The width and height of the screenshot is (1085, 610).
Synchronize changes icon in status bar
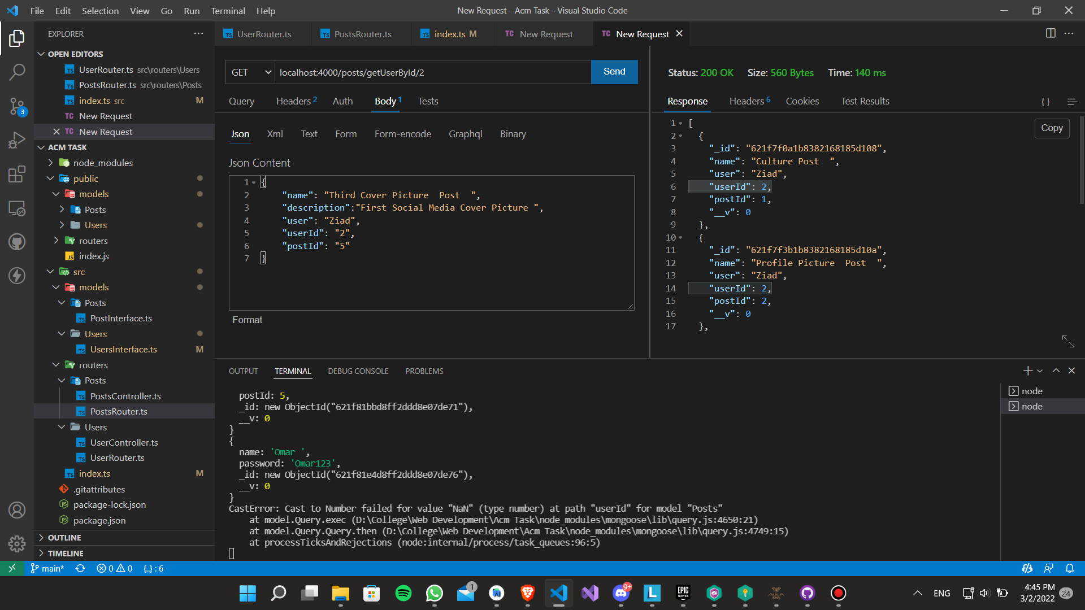click(x=80, y=568)
